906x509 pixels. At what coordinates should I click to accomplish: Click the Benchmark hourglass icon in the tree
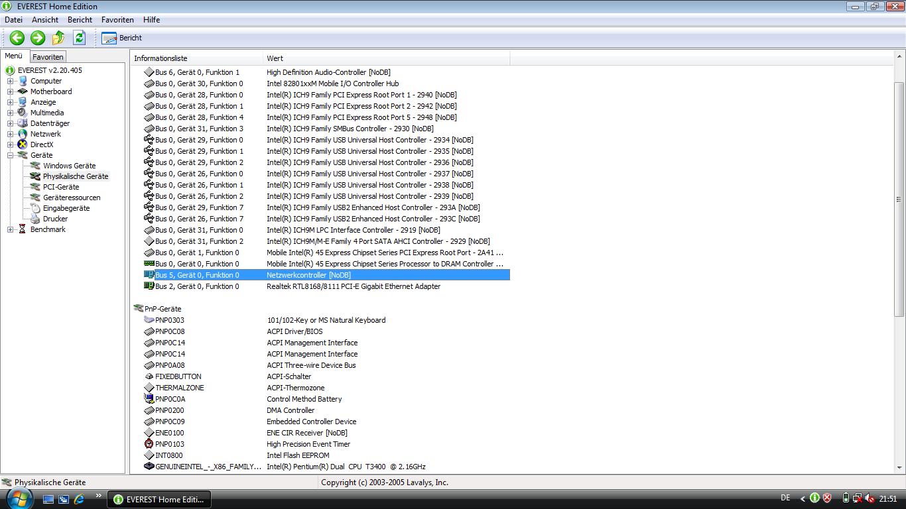pyautogui.click(x=23, y=229)
